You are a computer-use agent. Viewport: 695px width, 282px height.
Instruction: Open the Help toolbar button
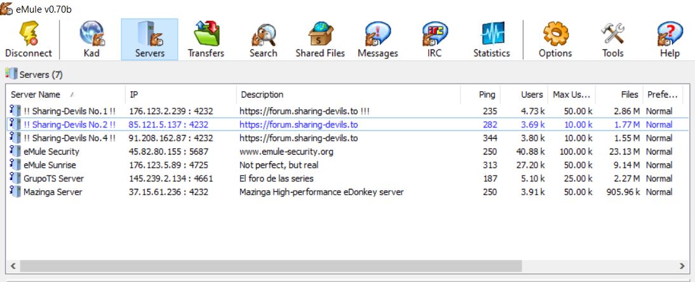670,39
